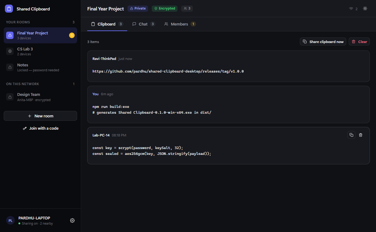Viewport: 376px width, 232px height.
Task: Click the PL avatar circle
Action: click(10, 220)
